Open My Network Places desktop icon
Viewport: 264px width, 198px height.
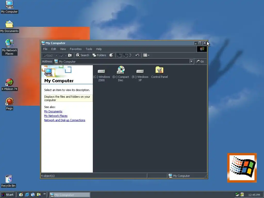pyautogui.click(x=10, y=47)
